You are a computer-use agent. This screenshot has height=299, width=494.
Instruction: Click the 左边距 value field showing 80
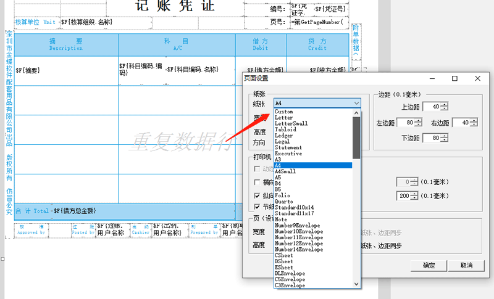406,123
